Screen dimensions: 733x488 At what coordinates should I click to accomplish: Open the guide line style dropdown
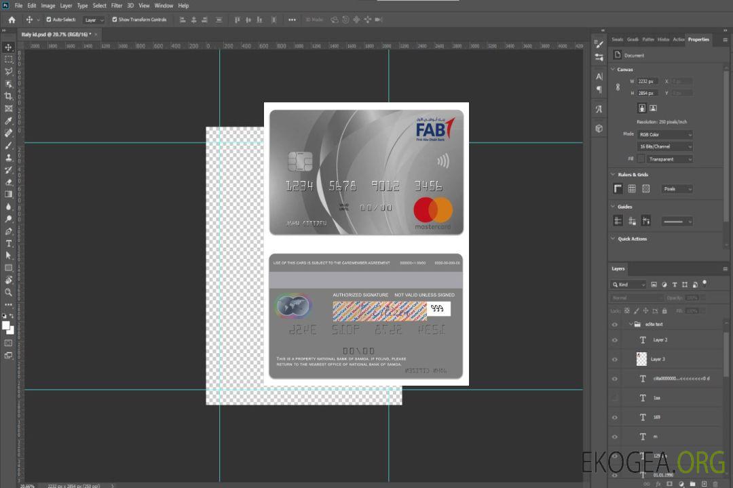[x=677, y=222]
